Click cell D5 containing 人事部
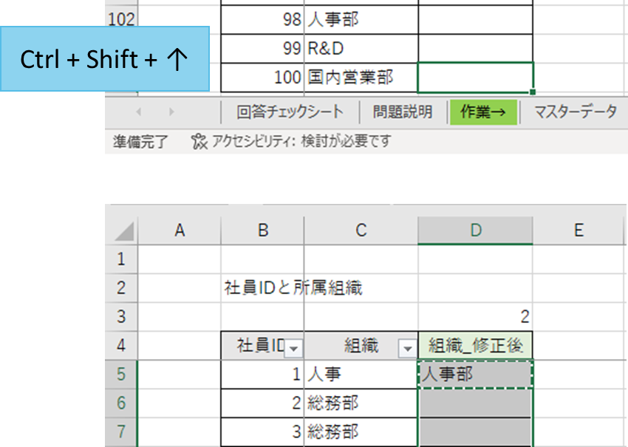628x447 pixels. (x=475, y=374)
